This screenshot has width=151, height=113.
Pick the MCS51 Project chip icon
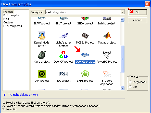point(85,35)
